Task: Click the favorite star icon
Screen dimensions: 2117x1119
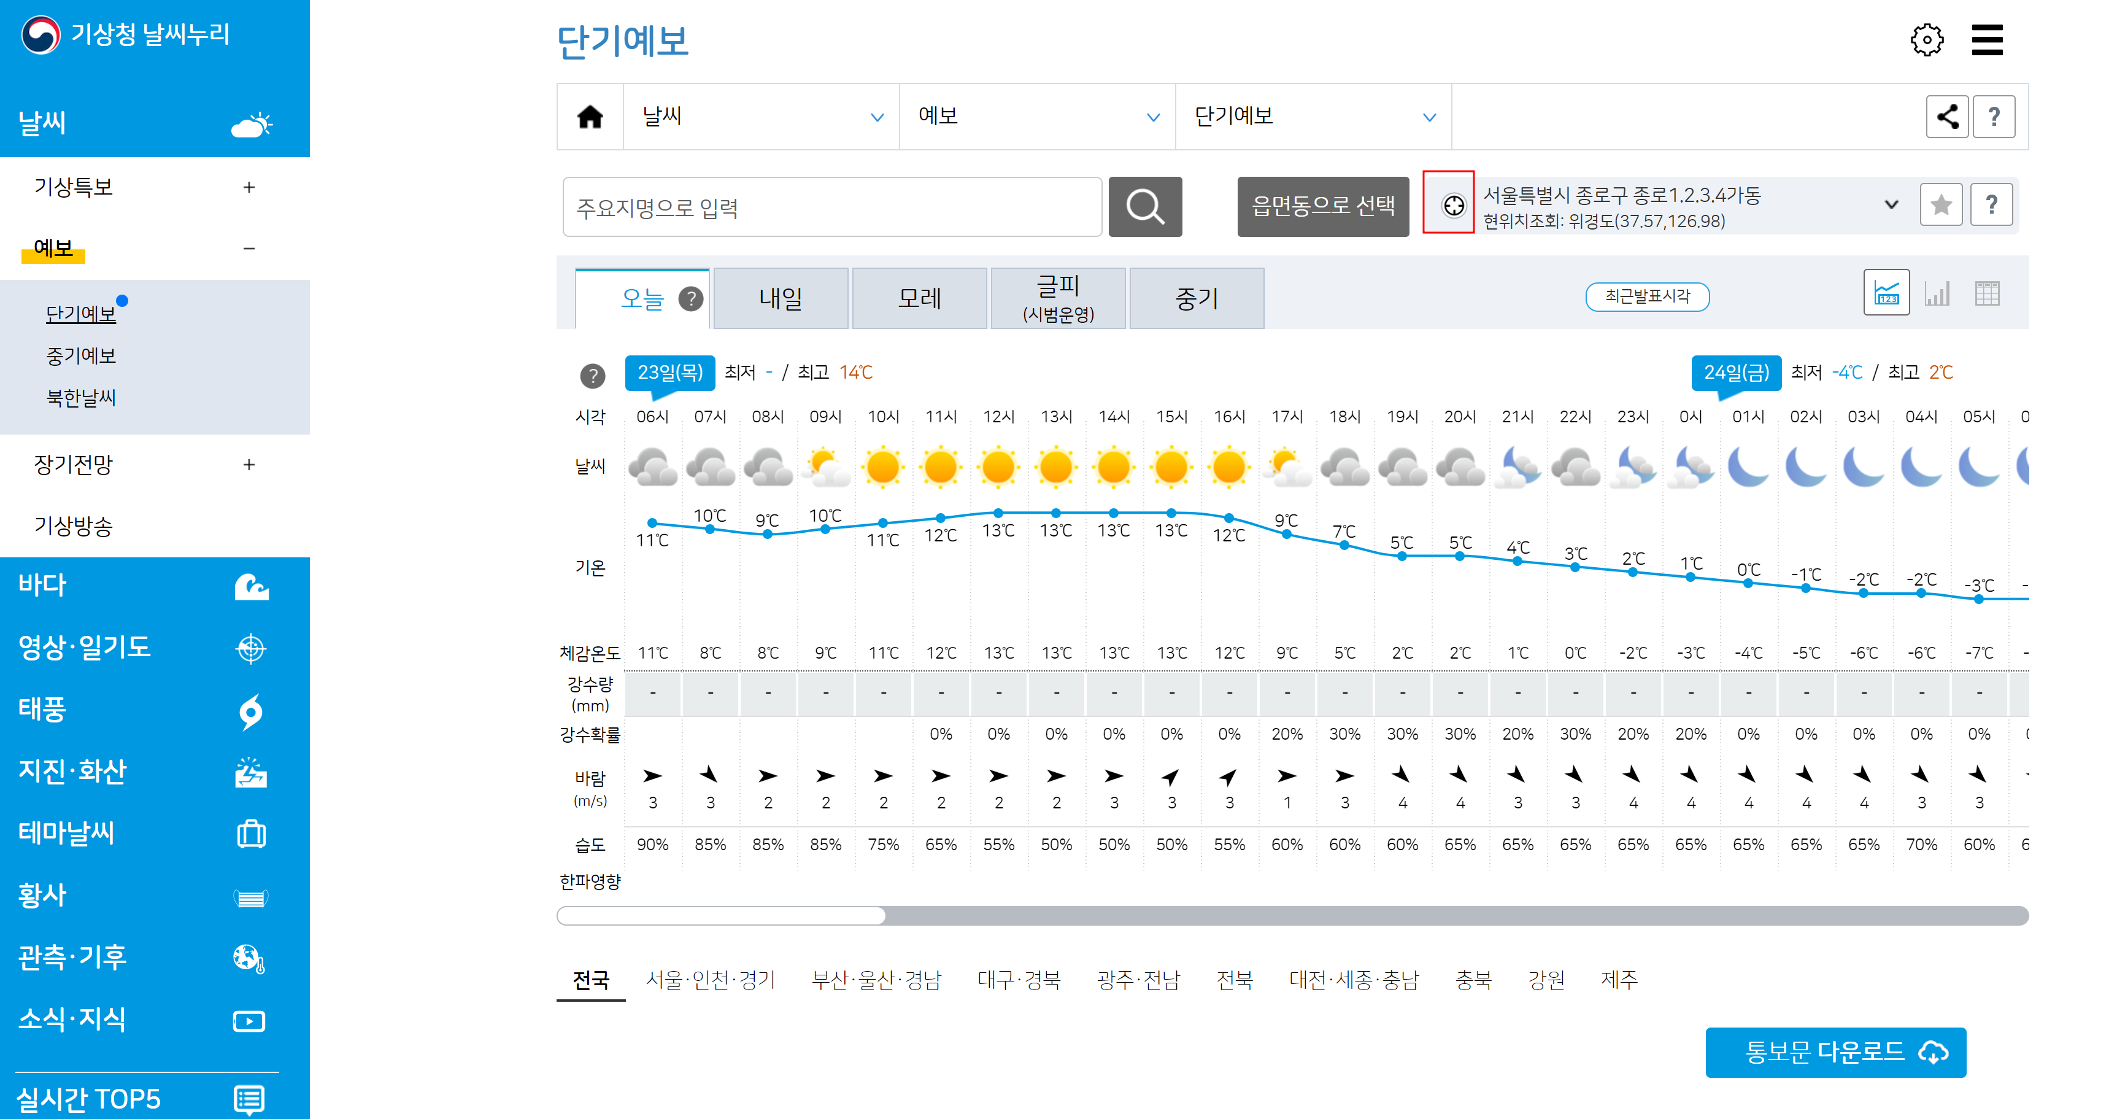Action: (x=1940, y=205)
